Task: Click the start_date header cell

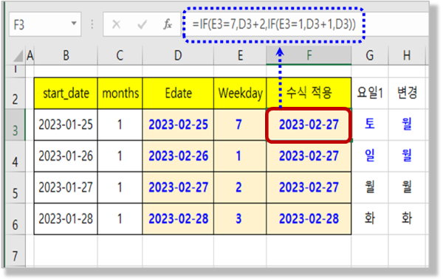Action: tap(66, 94)
